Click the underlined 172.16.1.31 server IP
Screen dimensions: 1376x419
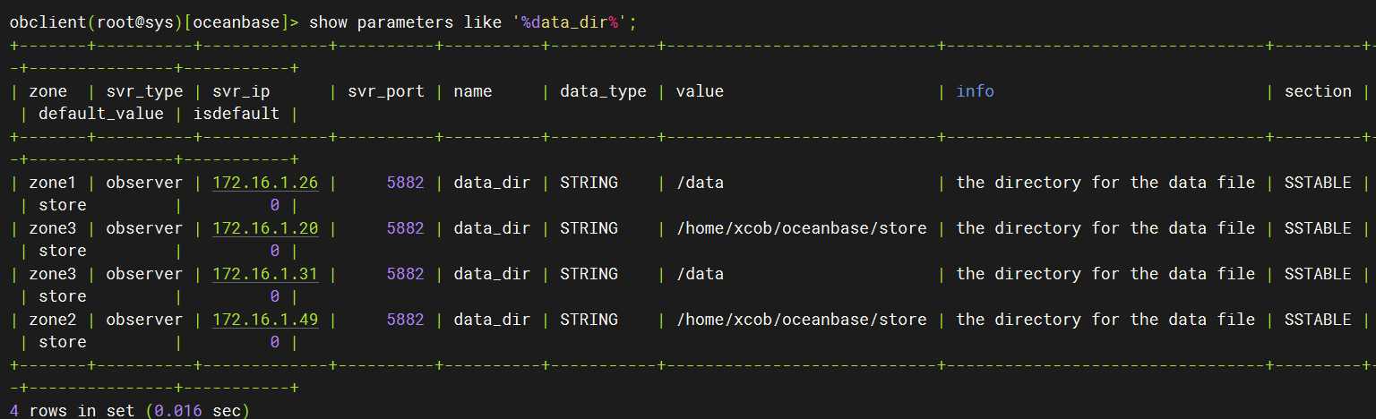[x=265, y=274]
